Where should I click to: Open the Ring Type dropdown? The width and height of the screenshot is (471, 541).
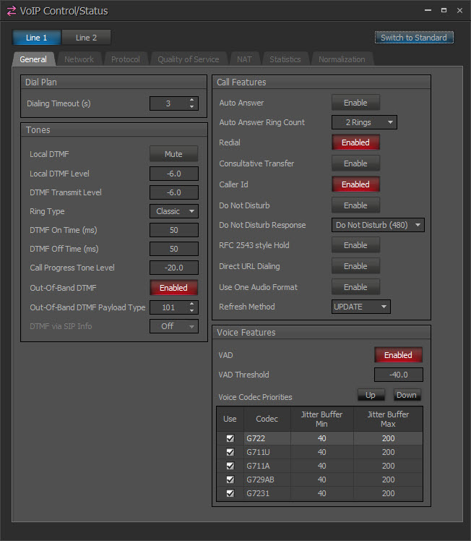(x=174, y=211)
